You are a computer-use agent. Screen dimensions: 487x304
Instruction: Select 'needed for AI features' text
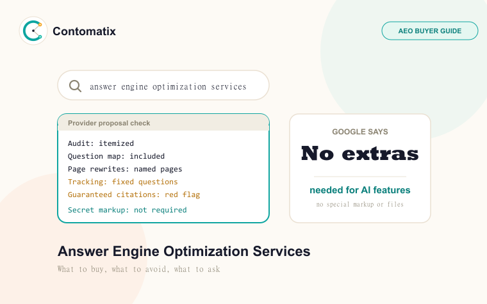[x=360, y=190]
